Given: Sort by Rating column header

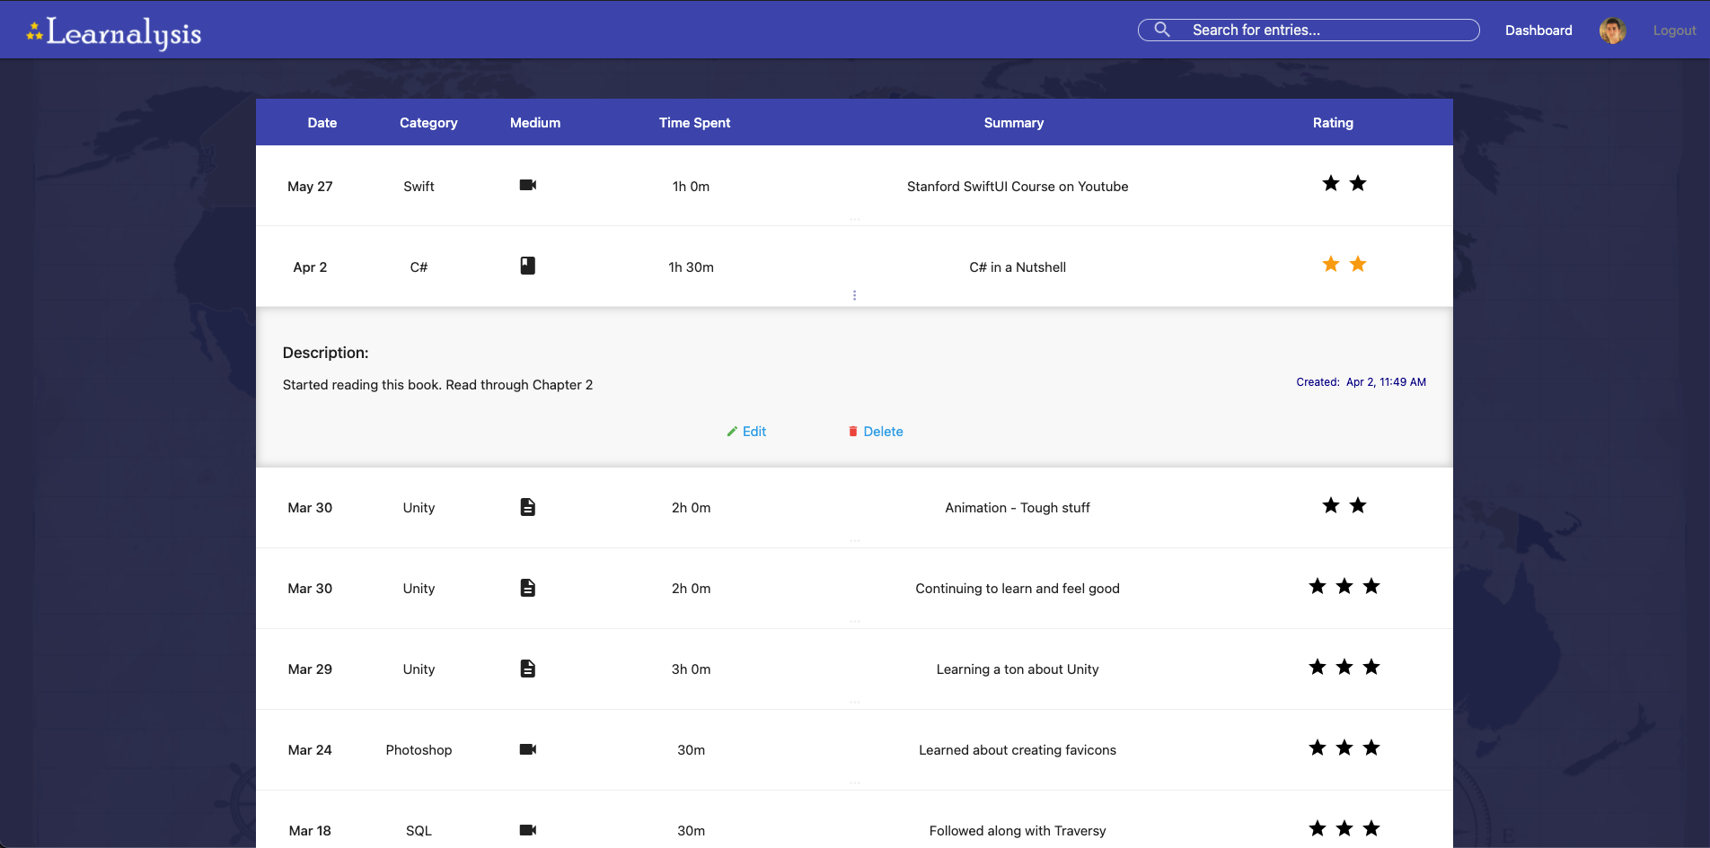Looking at the screenshot, I should click(1333, 123).
